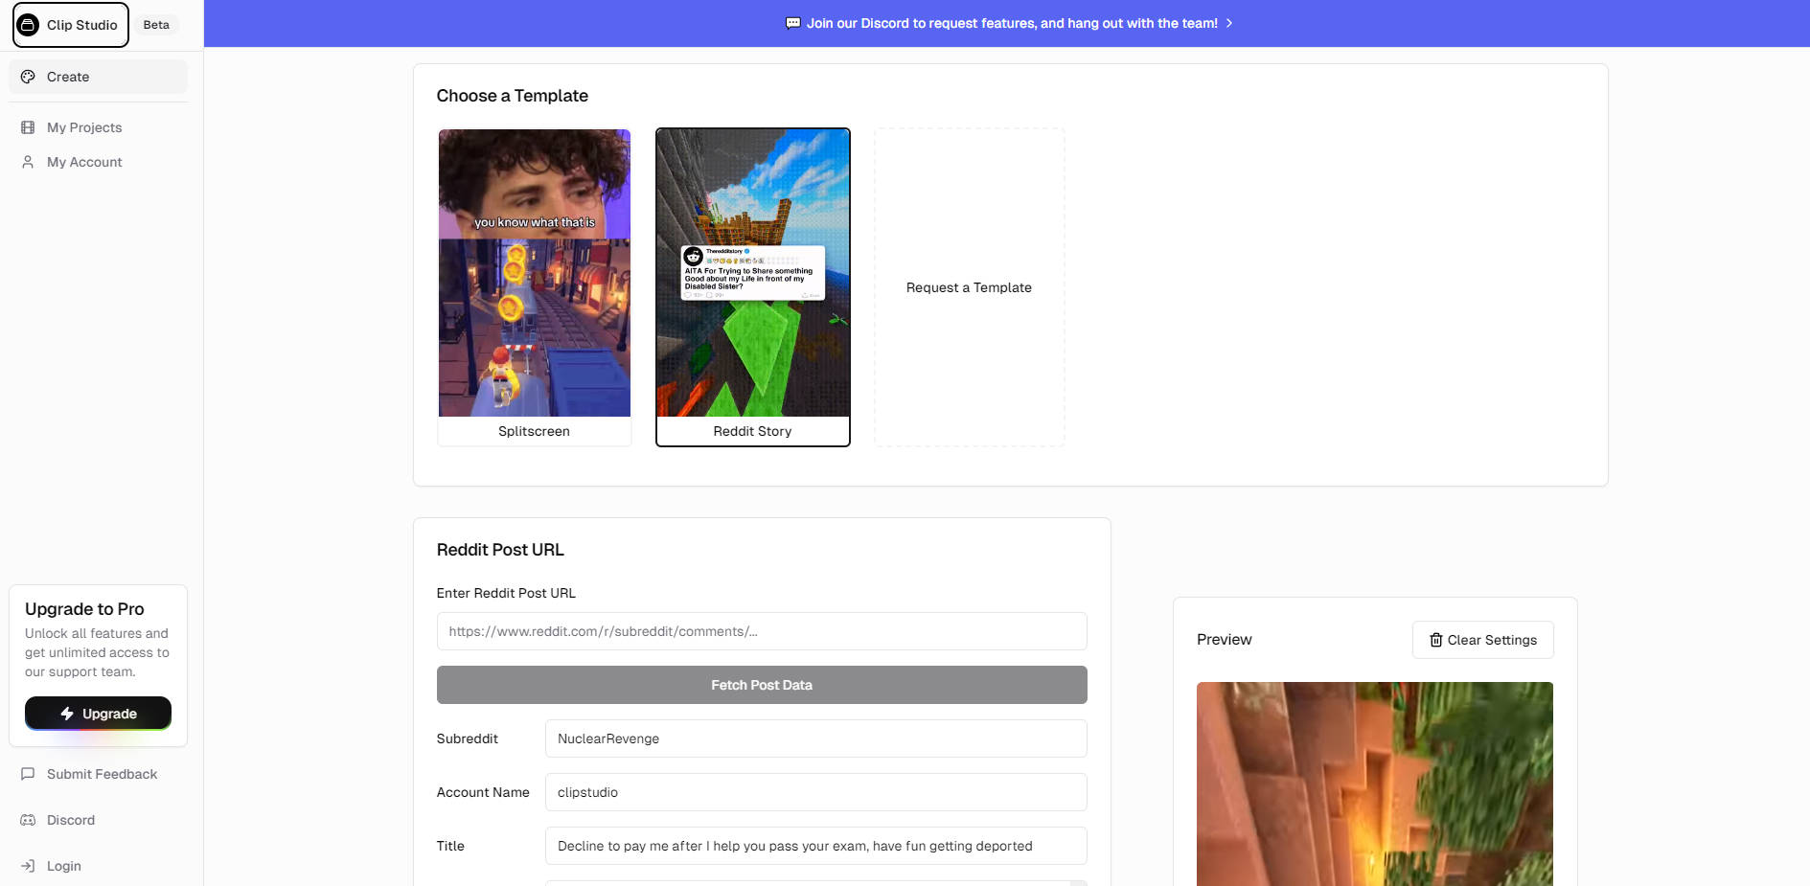Image resolution: width=1810 pixels, height=886 pixels.
Task: Click the Upgrade button
Action: 98,714
